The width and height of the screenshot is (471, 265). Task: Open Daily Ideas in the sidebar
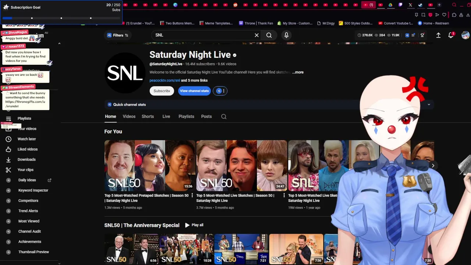27,180
